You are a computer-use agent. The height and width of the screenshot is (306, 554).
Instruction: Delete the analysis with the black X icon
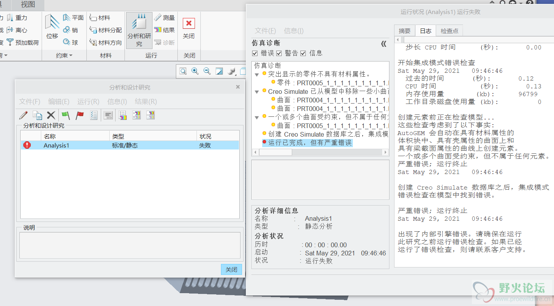(x=51, y=115)
